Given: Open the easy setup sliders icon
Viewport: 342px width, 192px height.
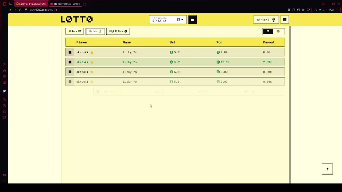Looking at the screenshot, I should 338,10.
